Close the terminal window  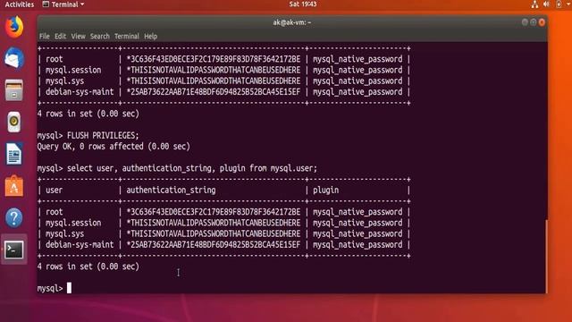(x=542, y=22)
